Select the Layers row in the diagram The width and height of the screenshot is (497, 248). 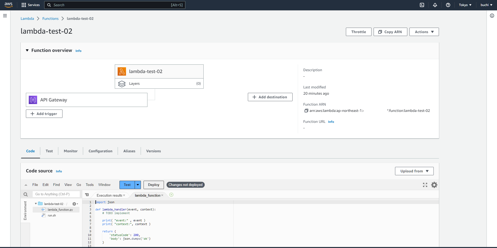pyautogui.click(x=159, y=83)
